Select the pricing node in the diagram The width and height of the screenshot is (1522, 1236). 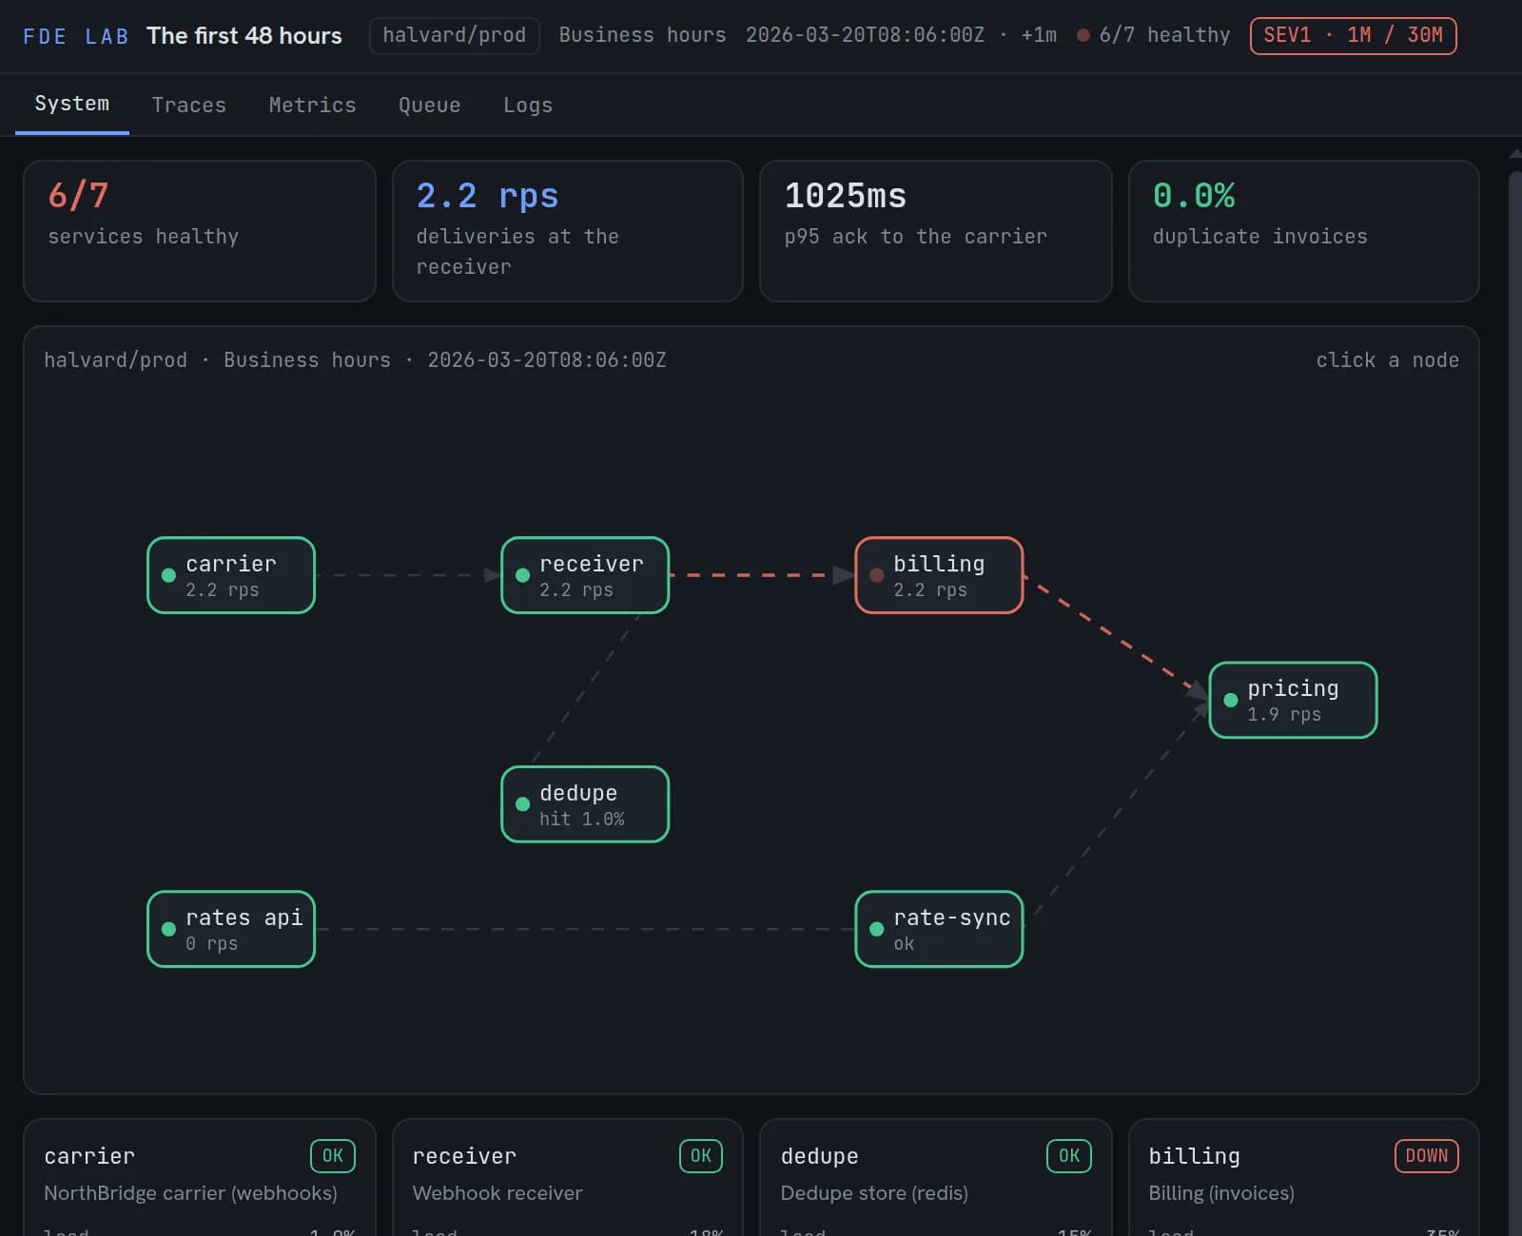coord(1293,700)
